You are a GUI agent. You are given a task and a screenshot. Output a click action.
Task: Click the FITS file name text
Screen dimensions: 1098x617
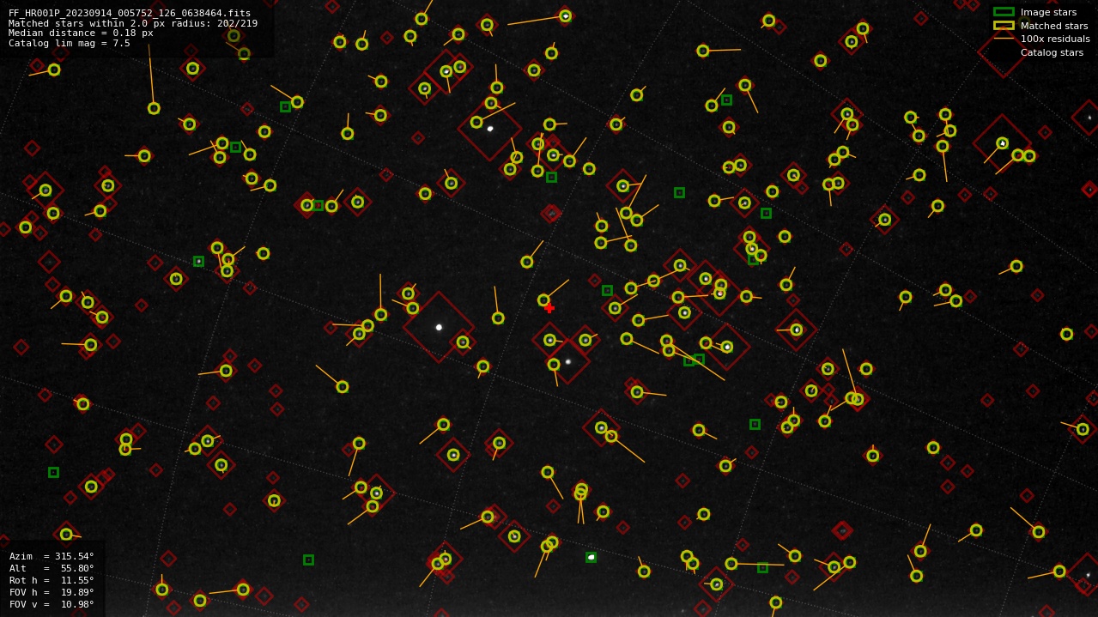pyautogui.click(x=130, y=13)
